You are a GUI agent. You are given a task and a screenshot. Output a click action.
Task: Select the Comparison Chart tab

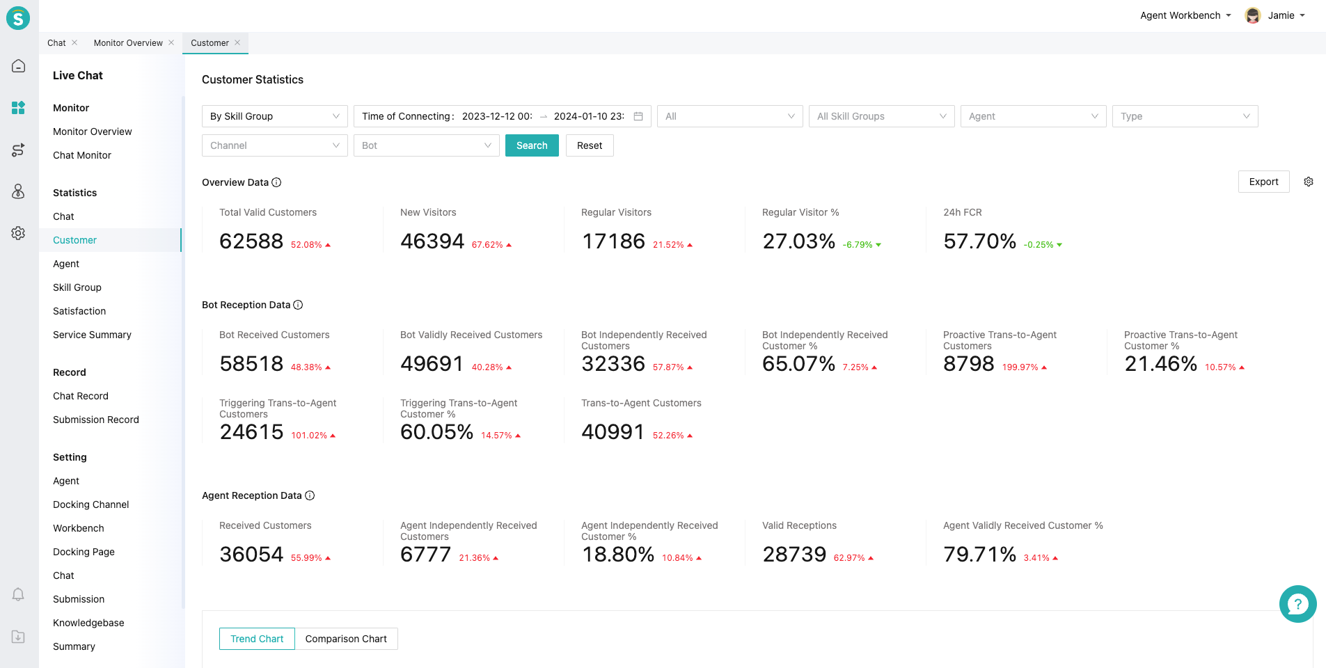click(x=346, y=639)
